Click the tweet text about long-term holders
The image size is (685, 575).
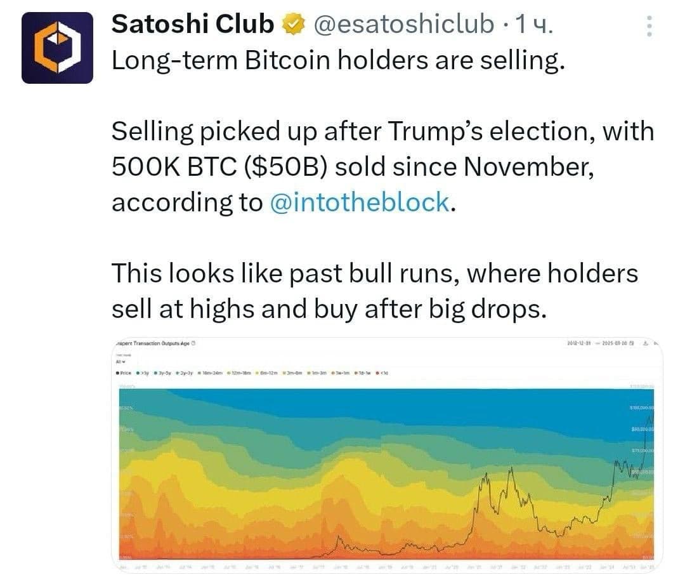click(336, 60)
